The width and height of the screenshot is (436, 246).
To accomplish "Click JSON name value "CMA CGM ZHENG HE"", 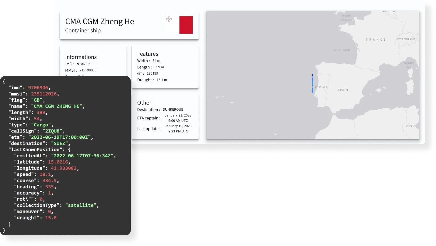I will click(x=57, y=106).
